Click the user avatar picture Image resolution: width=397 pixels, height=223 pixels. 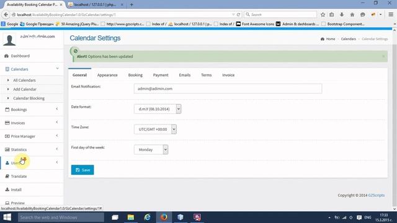tap(9, 40)
